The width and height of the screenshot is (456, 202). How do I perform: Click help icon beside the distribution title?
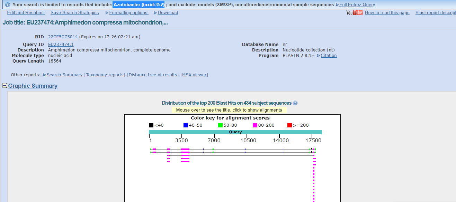[295, 103]
